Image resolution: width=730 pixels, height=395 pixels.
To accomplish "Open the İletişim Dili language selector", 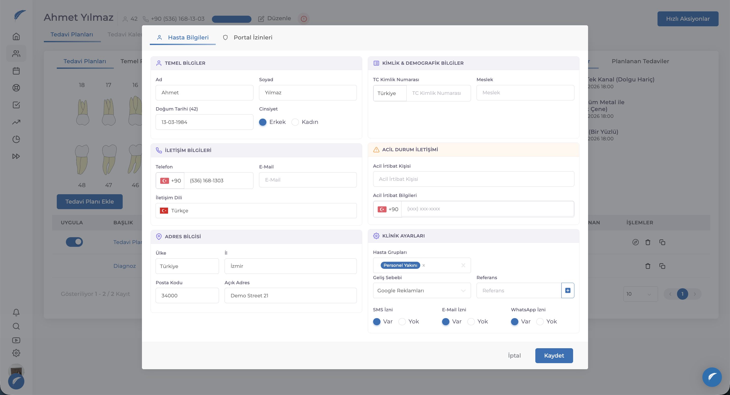I will (256, 211).
